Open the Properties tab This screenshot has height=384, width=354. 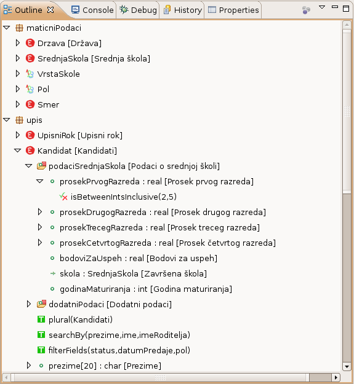click(233, 10)
